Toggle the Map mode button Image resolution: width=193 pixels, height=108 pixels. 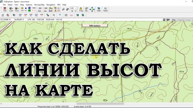pyautogui.click(x=174, y=19)
